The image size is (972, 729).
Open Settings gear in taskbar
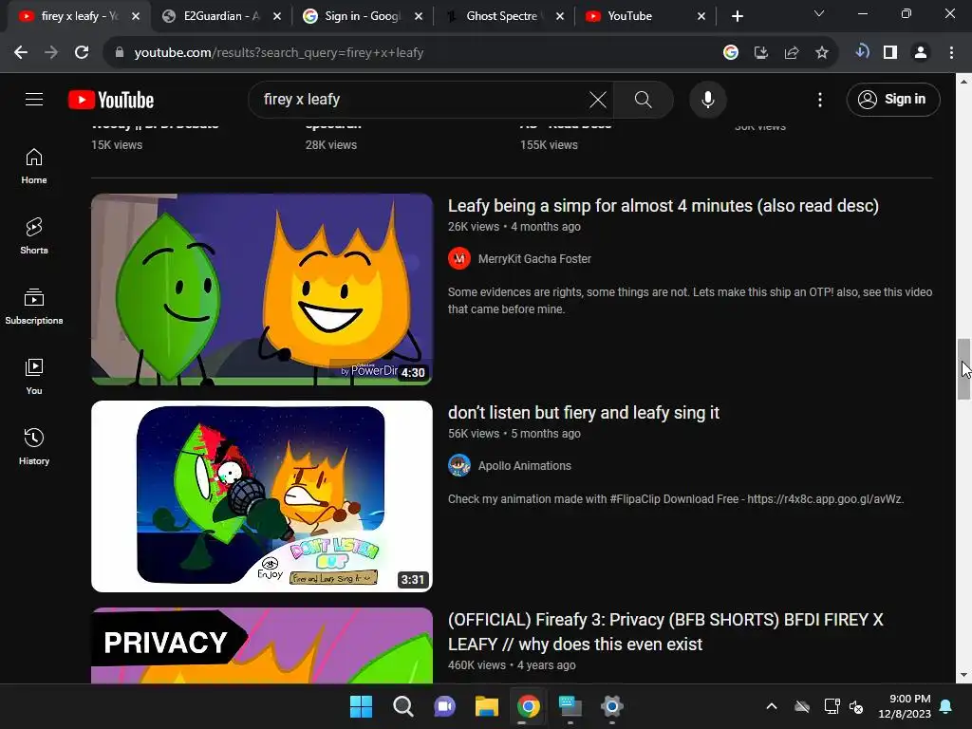612,706
